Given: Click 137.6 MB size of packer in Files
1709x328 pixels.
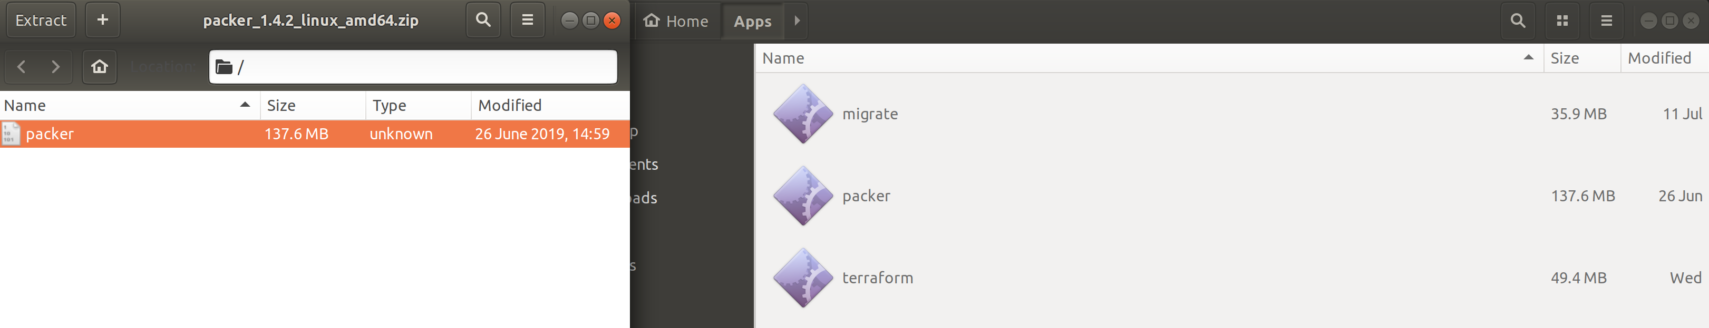Looking at the screenshot, I should pyautogui.click(x=1582, y=197).
